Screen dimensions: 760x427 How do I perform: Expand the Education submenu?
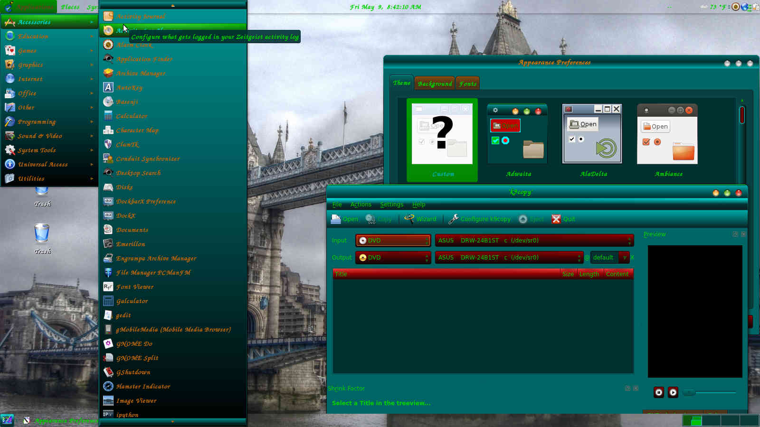tap(49, 36)
